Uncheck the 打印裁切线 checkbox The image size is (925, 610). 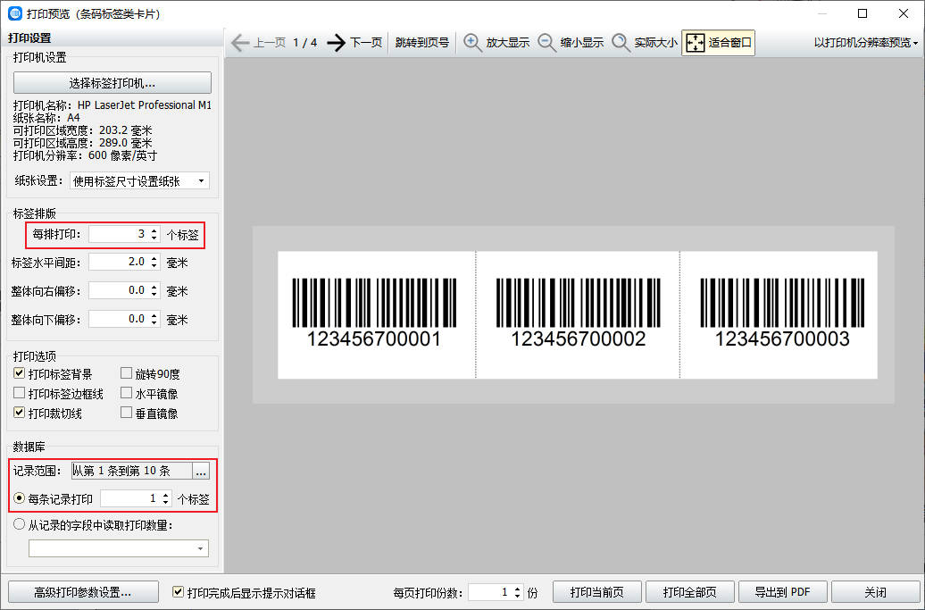pos(20,413)
